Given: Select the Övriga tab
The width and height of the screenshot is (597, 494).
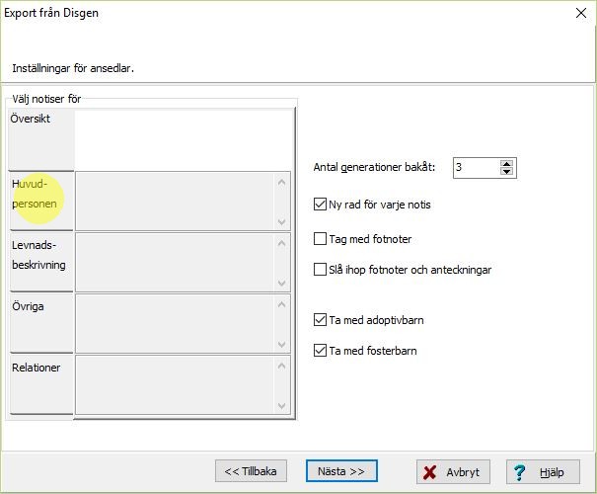Looking at the screenshot, I should tap(41, 324).
